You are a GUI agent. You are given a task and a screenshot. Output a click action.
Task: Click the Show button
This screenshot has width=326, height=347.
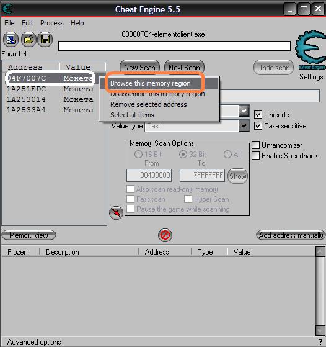point(237,176)
